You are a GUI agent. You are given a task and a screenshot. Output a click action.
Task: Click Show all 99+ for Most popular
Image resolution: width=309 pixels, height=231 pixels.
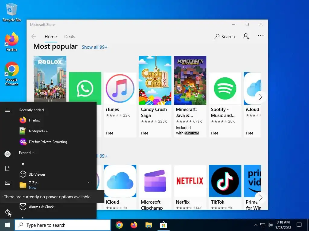(94, 47)
